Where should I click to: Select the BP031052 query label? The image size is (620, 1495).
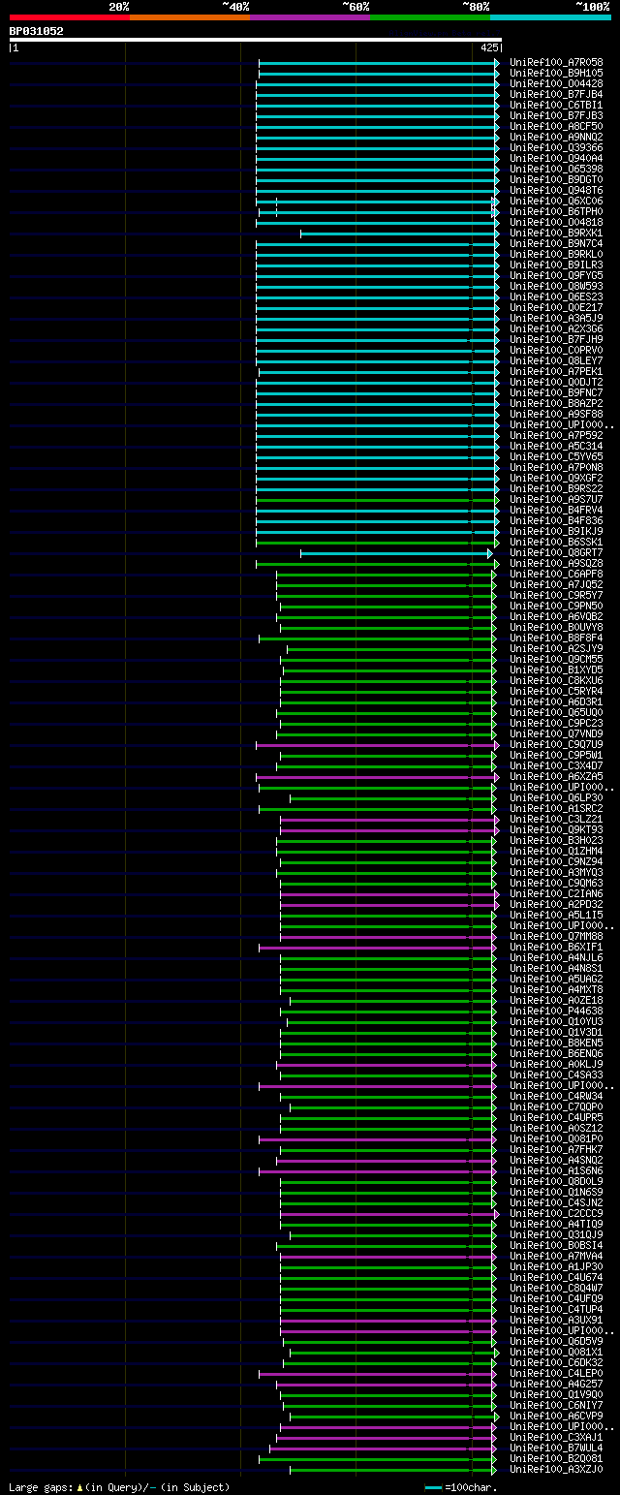coord(37,31)
